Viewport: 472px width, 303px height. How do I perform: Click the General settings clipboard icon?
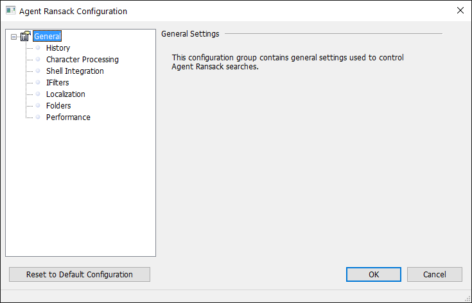[25, 36]
